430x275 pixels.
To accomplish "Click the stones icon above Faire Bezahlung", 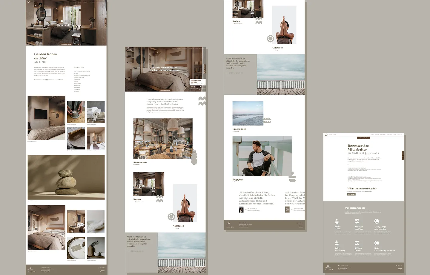I will (337, 243).
